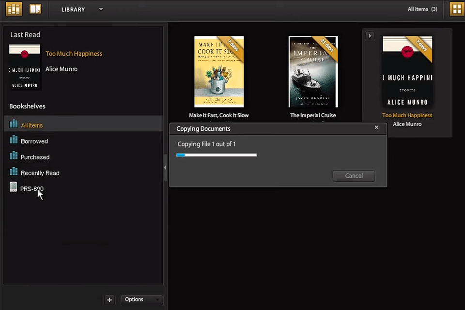Open Last Read cover thumbnail in sidebar
The image size is (465, 310).
[x=25, y=67]
